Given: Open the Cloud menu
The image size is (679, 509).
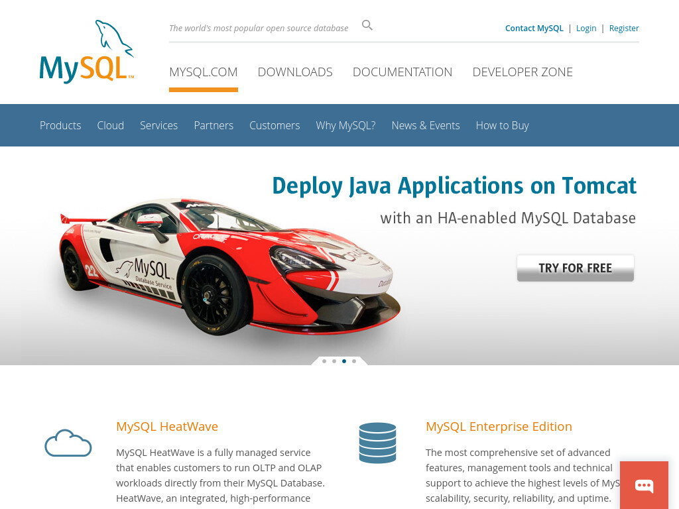Looking at the screenshot, I should coord(111,125).
